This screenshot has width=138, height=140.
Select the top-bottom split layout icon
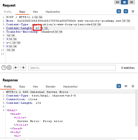point(124,2)
